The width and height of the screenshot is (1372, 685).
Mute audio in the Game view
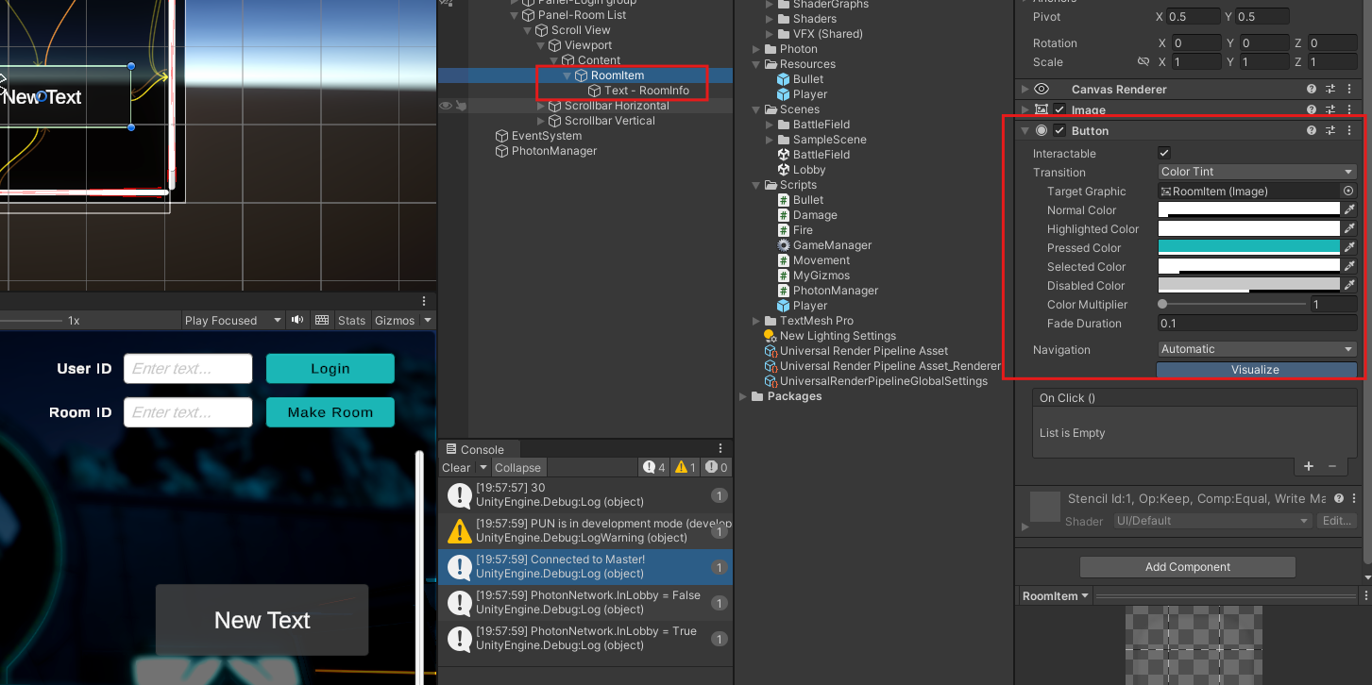pyautogui.click(x=297, y=320)
